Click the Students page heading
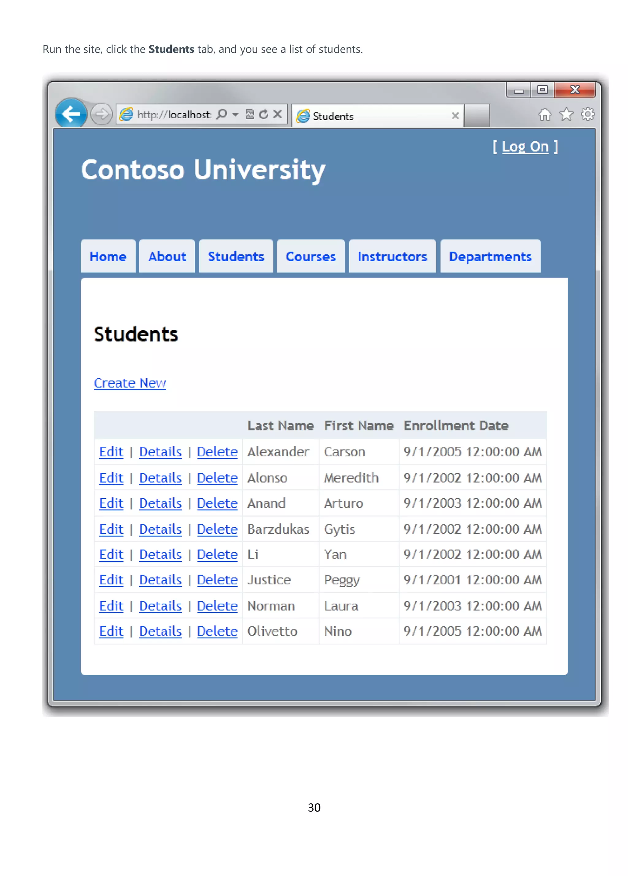Screen dimensions: 628x876 coord(136,334)
